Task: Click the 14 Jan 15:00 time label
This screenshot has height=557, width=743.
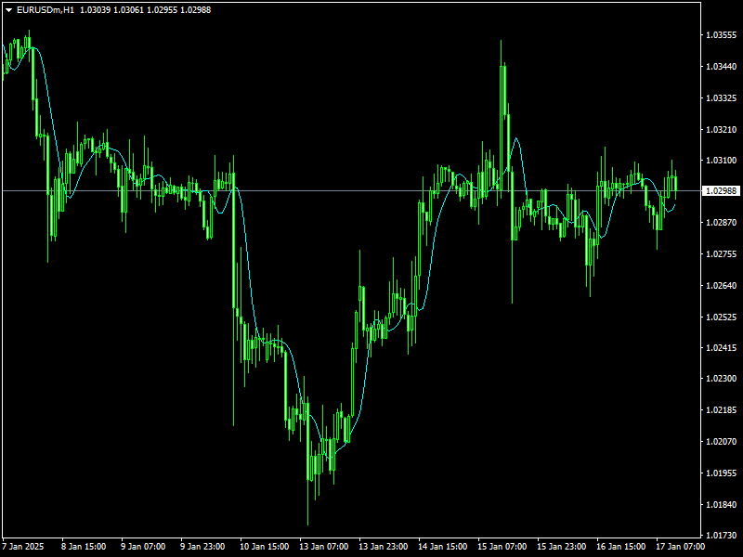Action: 443,547
